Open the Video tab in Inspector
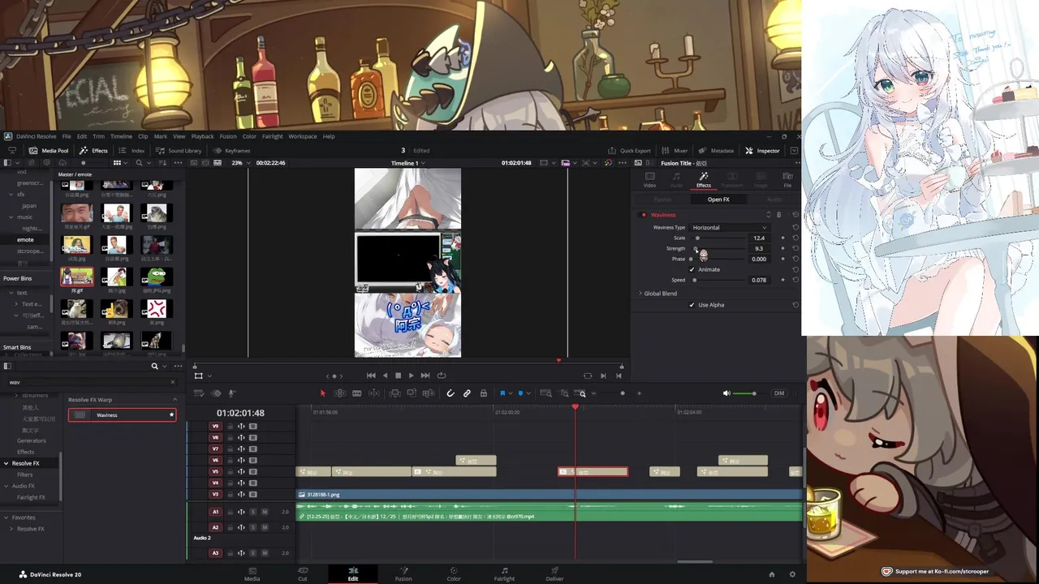Screen dimensions: 1039x584 click(649, 179)
